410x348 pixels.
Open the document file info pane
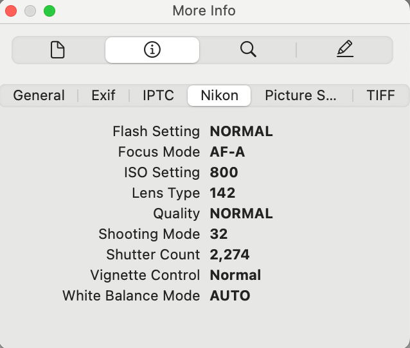[58, 49]
